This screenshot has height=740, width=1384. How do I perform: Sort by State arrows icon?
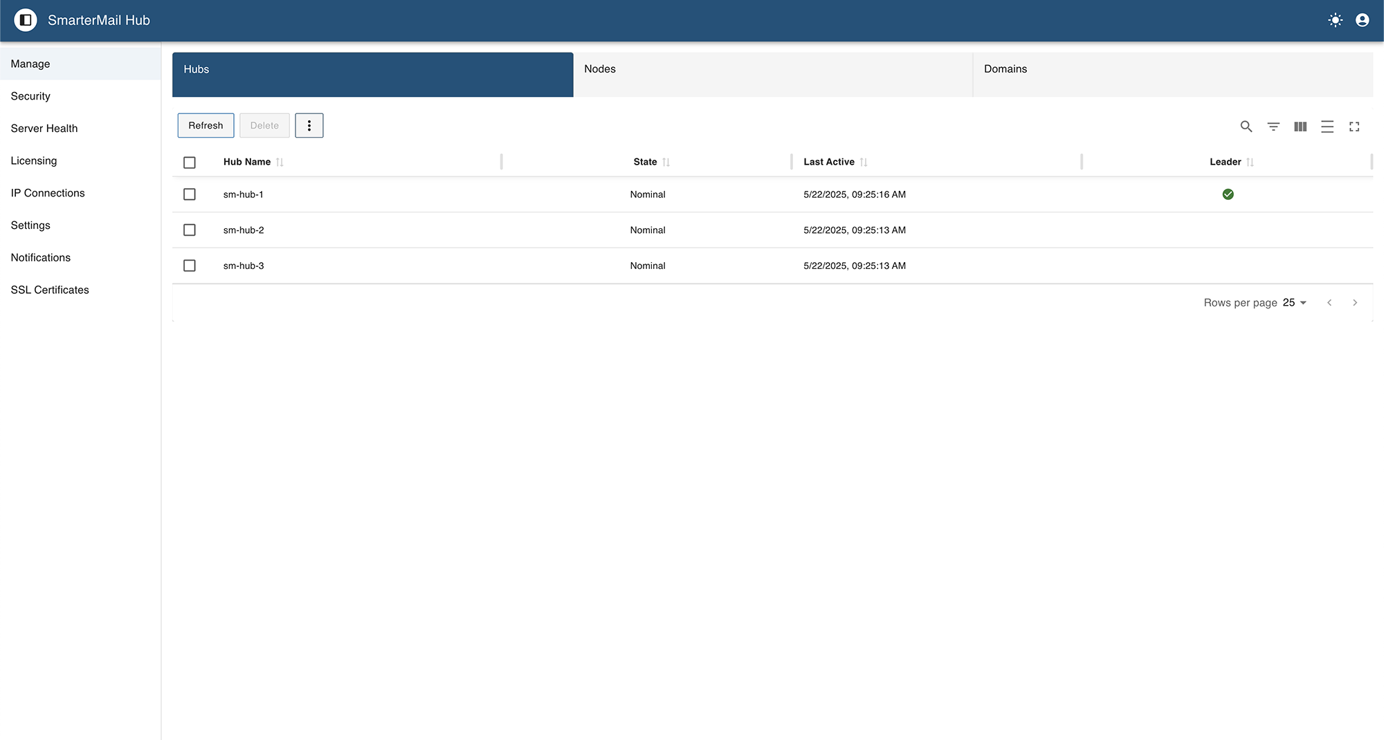point(666,162)
